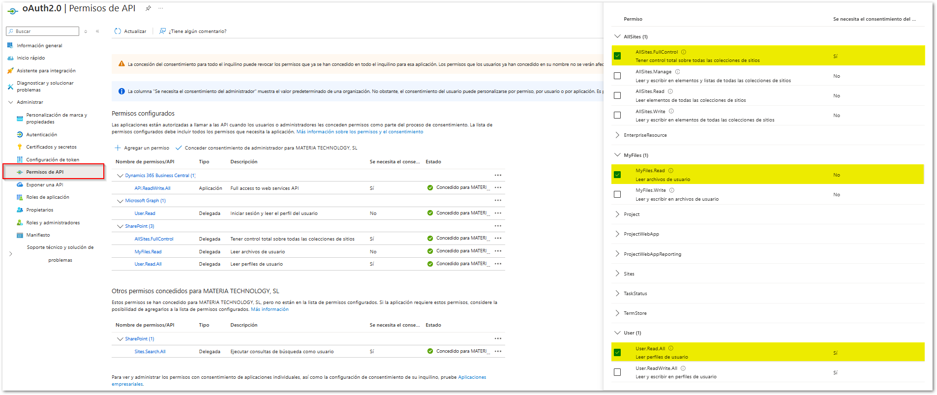This screenshot has width=937, height=395.
Task: Open the ellipsis menu for Dynamics 365 Business Central group
Action: 498,175
